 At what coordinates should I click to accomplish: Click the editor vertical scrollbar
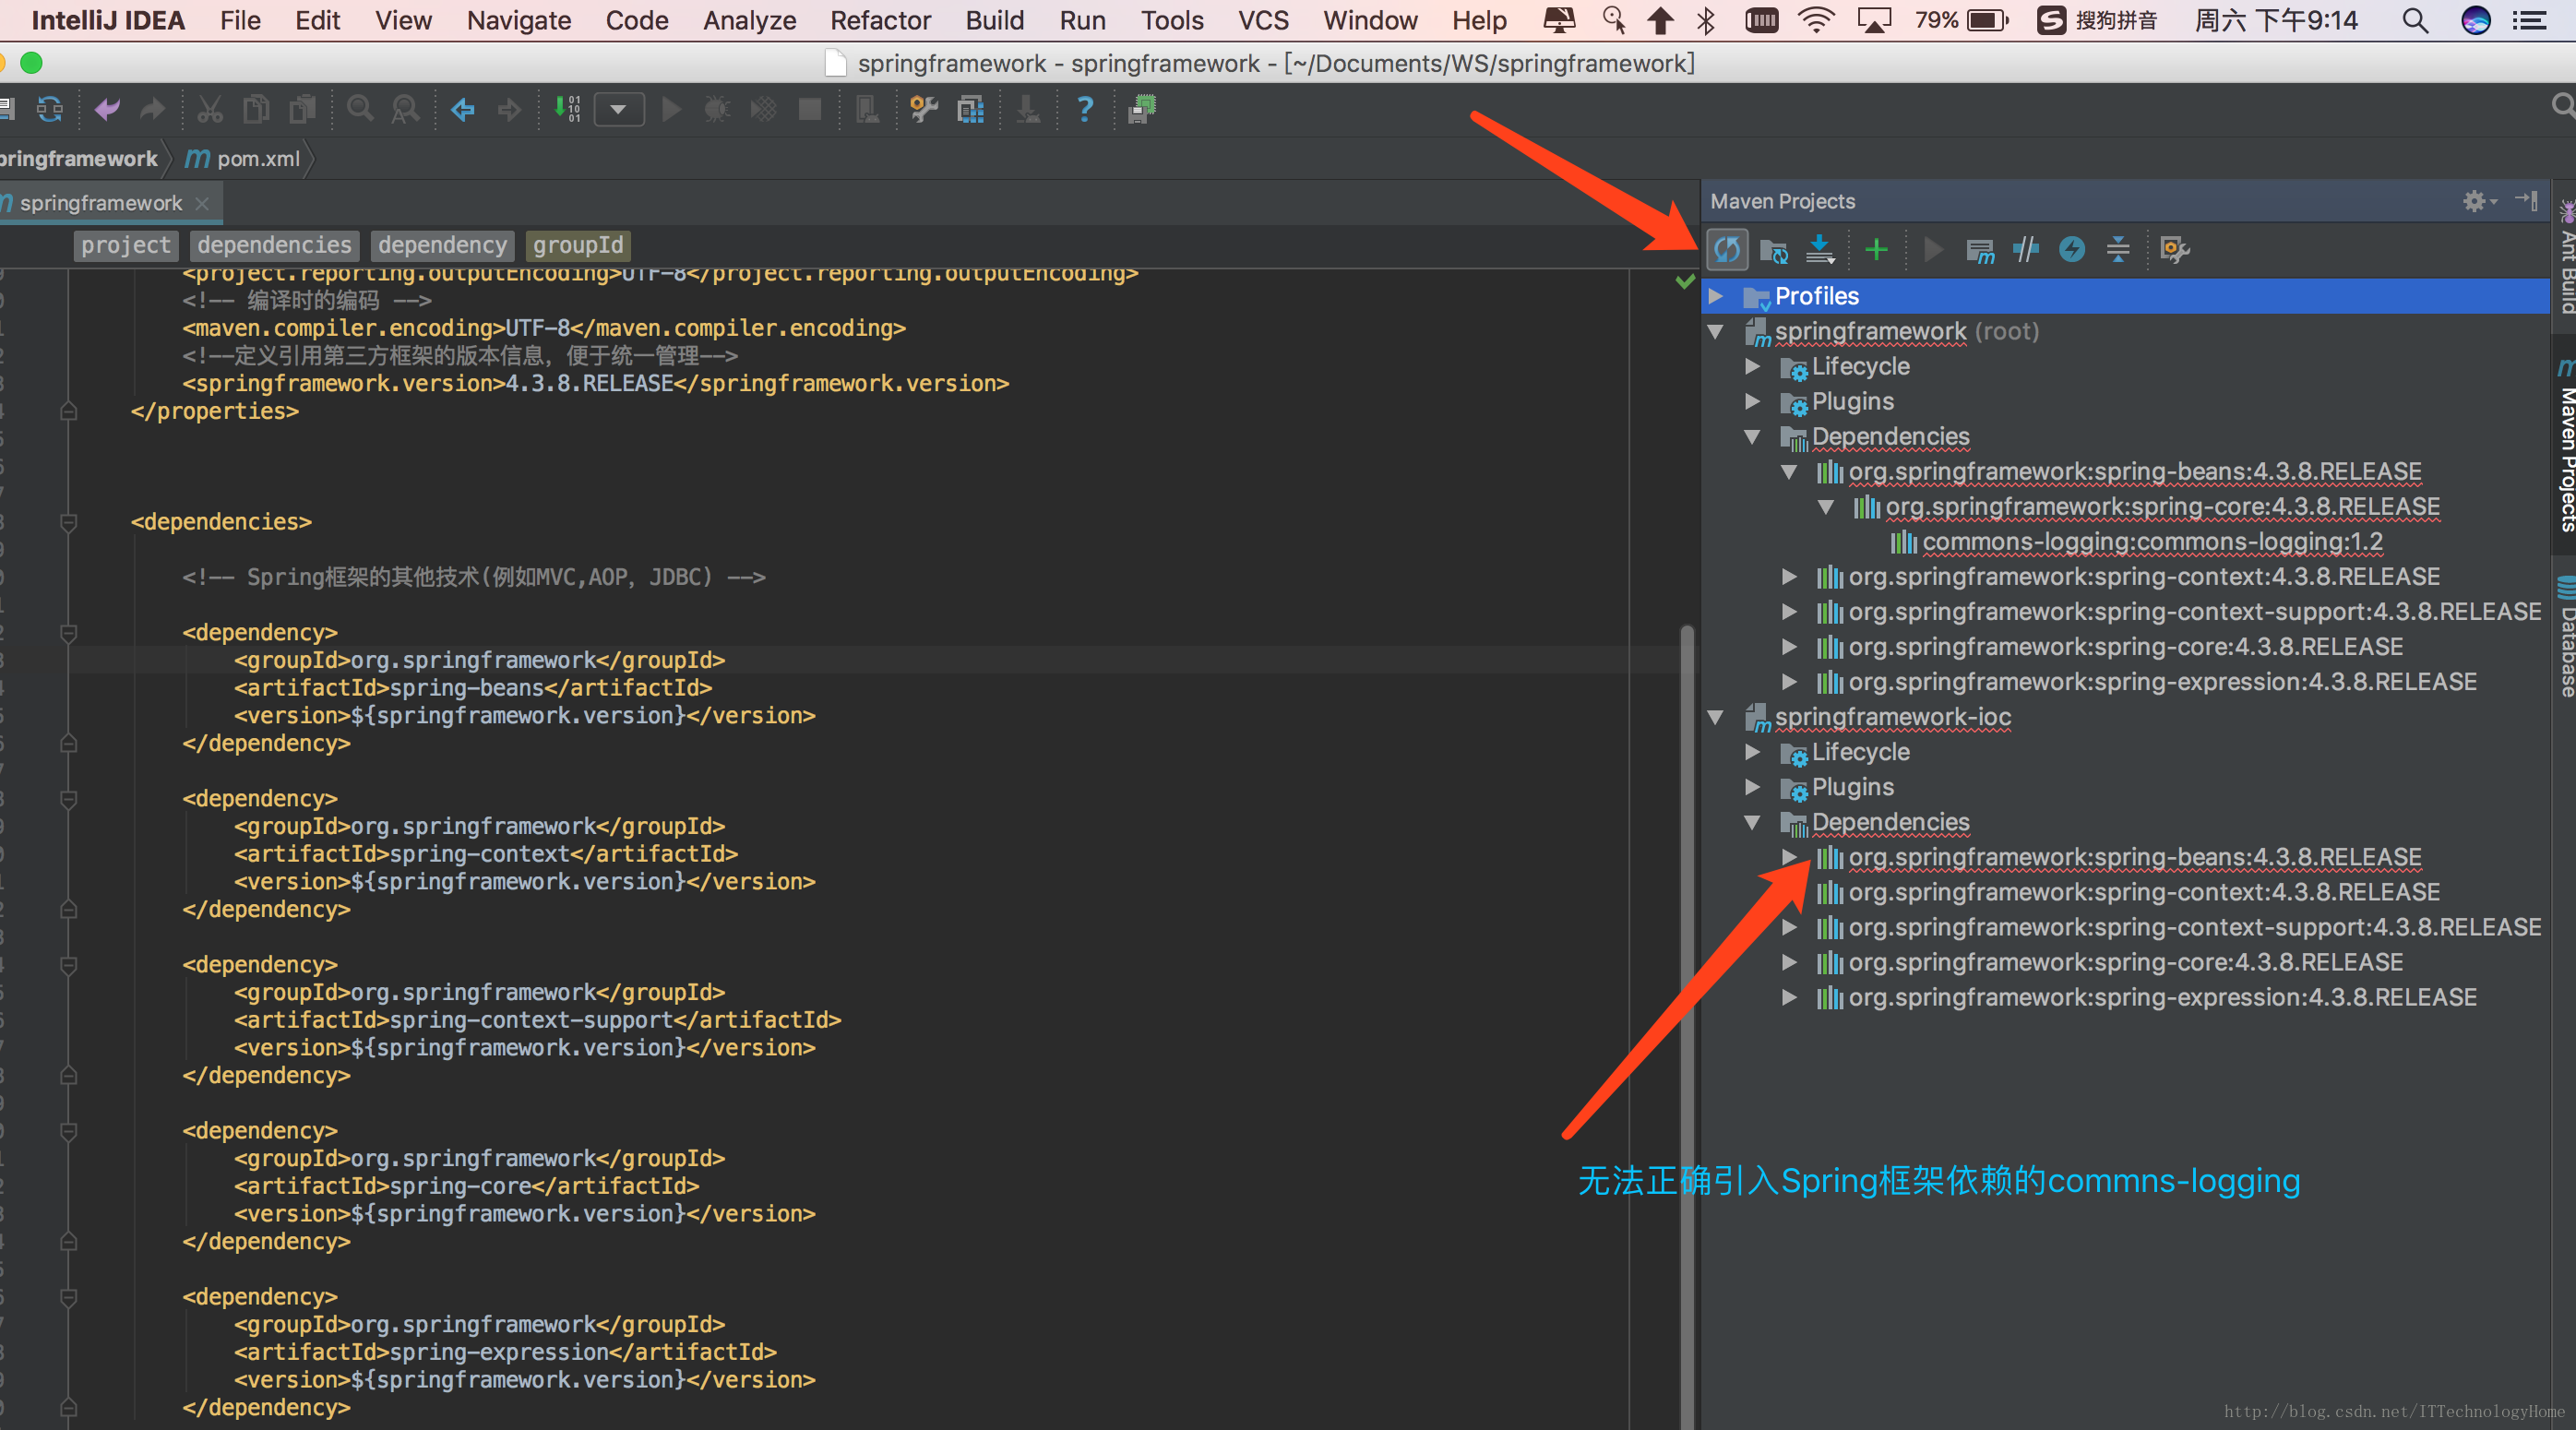pyautogui.click(x=1687, y=1026)
